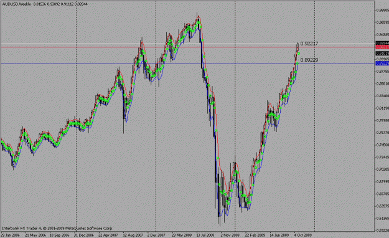The width and height of the screenshot is (389, 238).
Task: Click the 21 May 2006 date label
Action: pos(35,235)
